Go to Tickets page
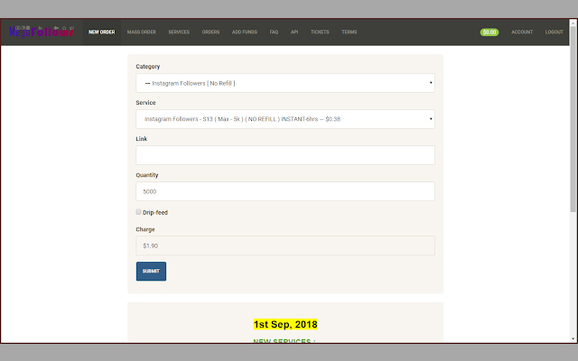Screen dimensions: 578x361 pyautogui.click(x=320, y=32)
